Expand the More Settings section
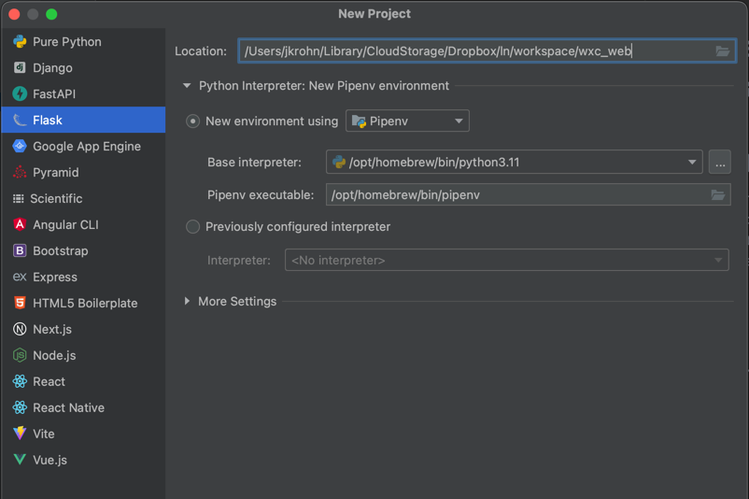 tap(188, 302)
